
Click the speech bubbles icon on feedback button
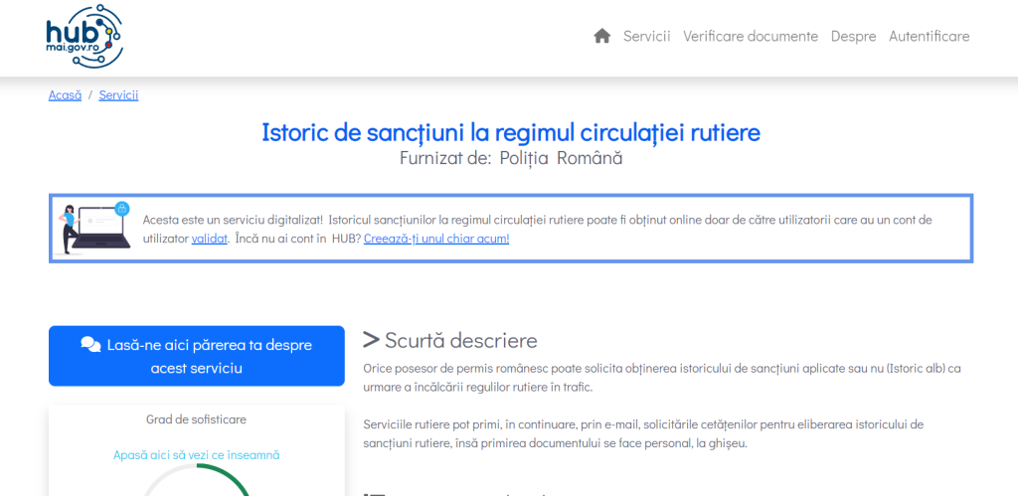click(x=90, y=345)
